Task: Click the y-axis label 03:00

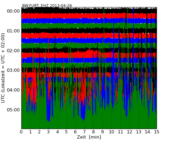Action: pos(13,70)
